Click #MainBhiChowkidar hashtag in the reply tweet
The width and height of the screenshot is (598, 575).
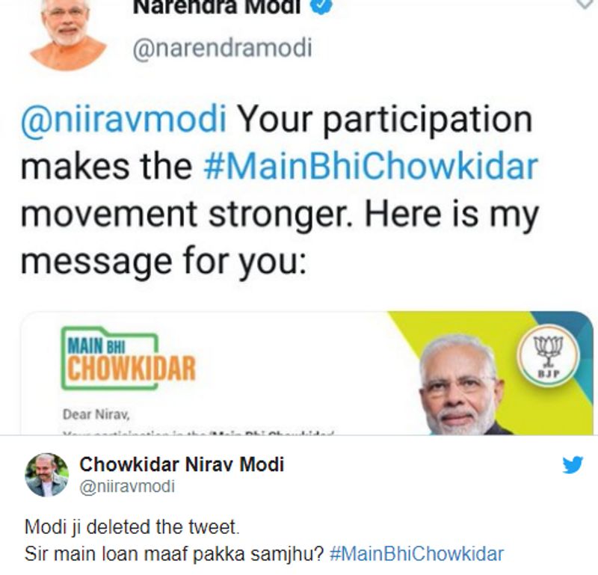point(416,554)
